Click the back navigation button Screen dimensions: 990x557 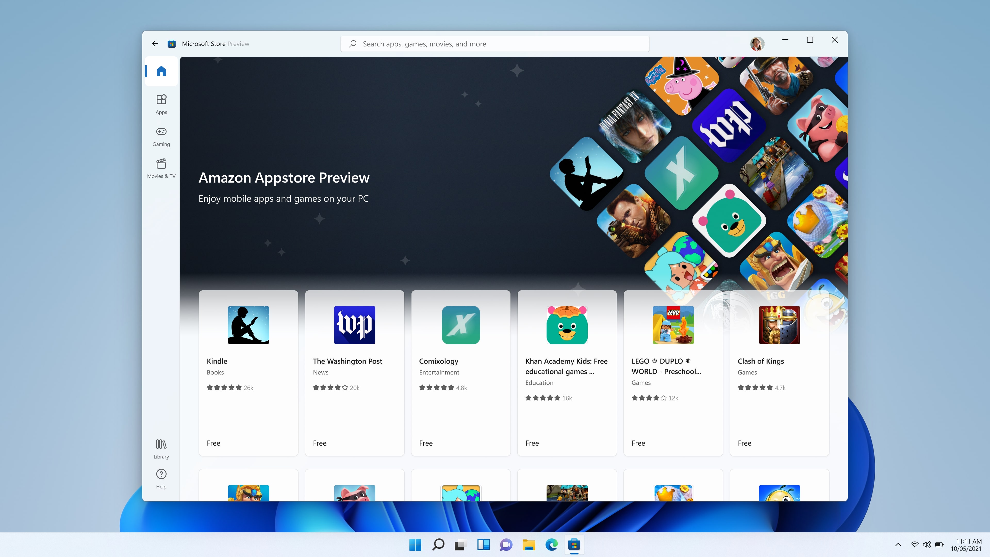[155, 43]
